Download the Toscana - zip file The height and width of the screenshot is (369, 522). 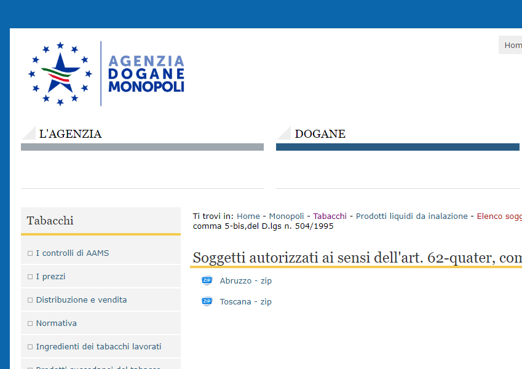tap(246, 302)
